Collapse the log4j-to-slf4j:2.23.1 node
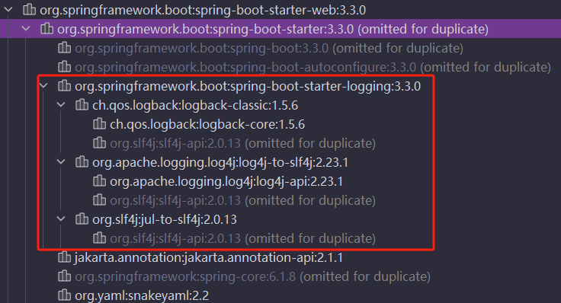 [61, 162]
